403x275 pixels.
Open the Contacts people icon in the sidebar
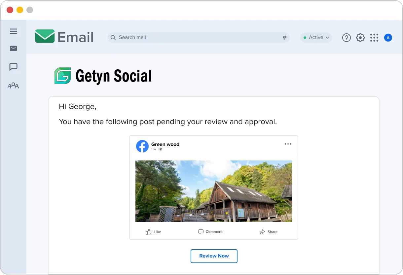point(13,86)
